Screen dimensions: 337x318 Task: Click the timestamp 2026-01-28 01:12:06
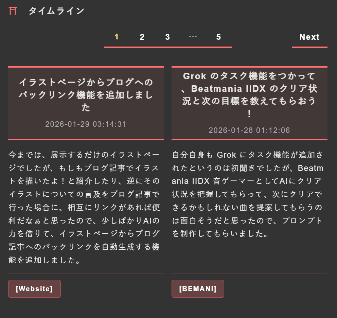click(x=249, y=130)
